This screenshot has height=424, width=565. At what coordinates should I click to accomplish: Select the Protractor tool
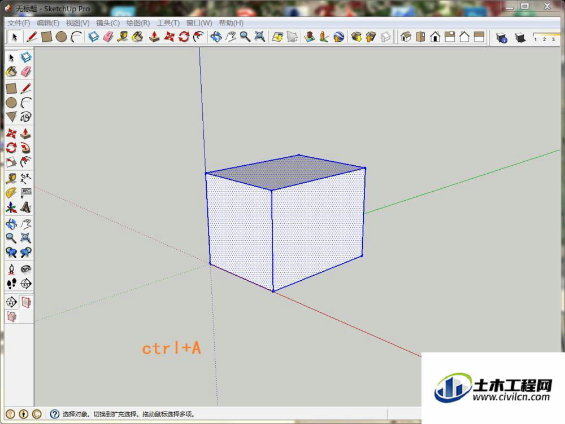(x=11, y=193)
